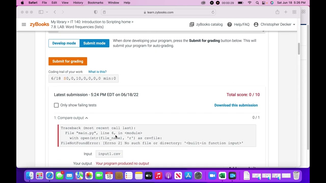Viewport: 326px width, 183px height.
Task: Open a new Safari tab
Action: click(x=286, y=12)
